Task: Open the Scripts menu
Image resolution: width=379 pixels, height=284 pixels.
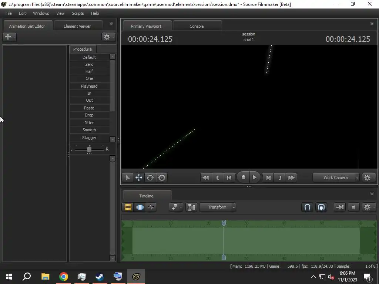Action: [x=78, y=13]
